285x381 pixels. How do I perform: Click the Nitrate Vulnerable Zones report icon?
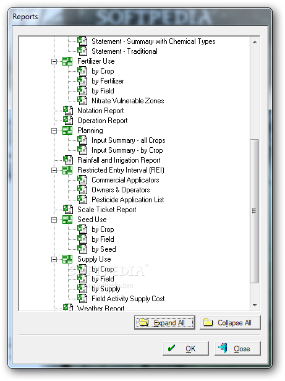pos(82,101)
